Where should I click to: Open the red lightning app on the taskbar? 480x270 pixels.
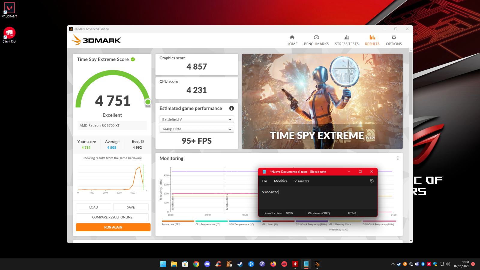295,264
